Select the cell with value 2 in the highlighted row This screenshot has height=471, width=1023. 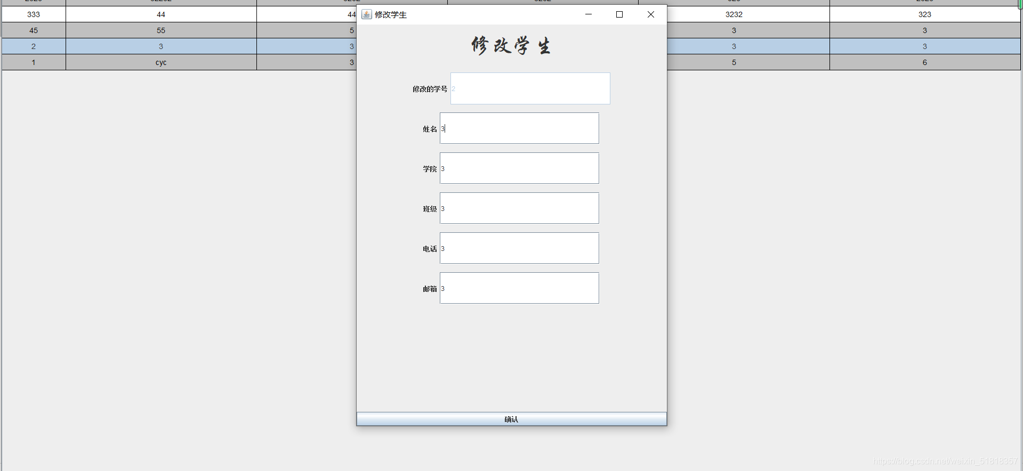pos(34,46)
